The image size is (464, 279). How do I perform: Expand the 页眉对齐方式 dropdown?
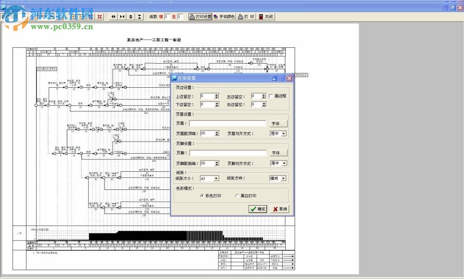point(284,134)
